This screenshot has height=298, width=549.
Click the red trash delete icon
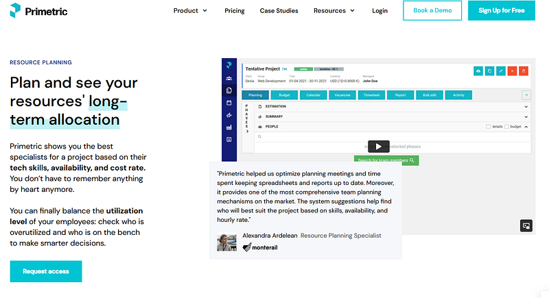point(524,71)
